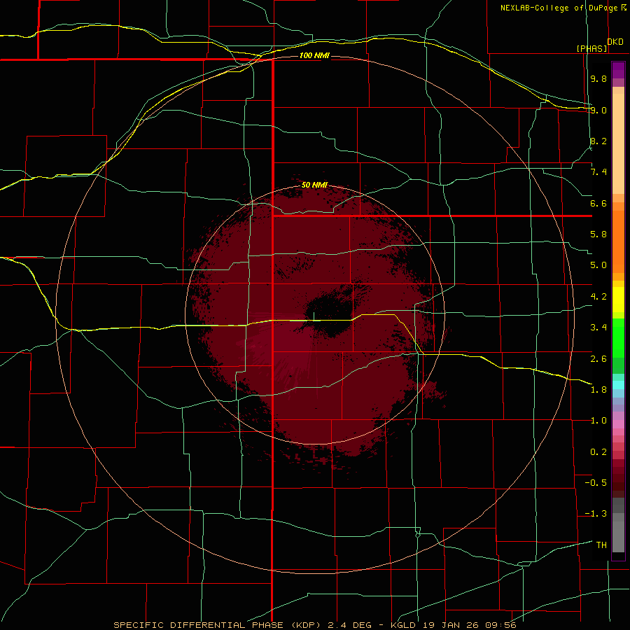Pick the light peach color bar segment
Viewport: 630px width, 630px height.
coord(618,143)
